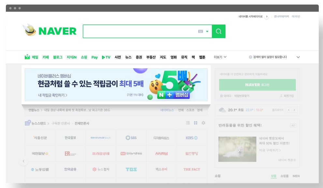323x188 pixels.
Task: Open 쥬니어네이버 link
Action: pyautogui.click(x=281, y=17)
